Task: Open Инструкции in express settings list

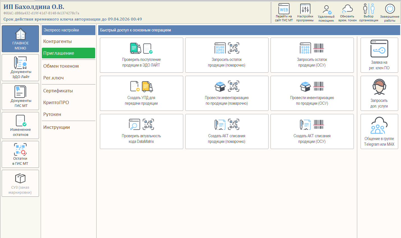Action: coord(56,127)
